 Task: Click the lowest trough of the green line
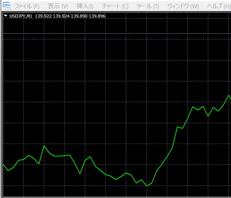[x=146, y=186]
